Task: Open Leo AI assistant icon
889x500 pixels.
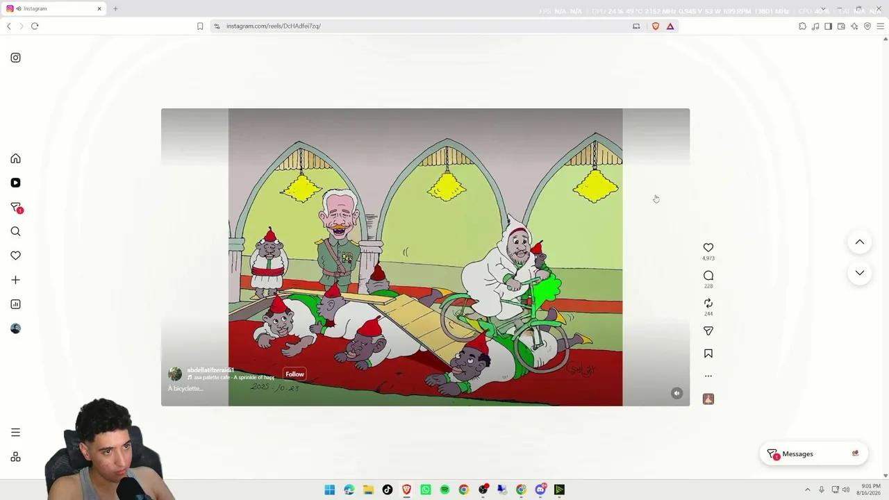Action: (854, 26)
